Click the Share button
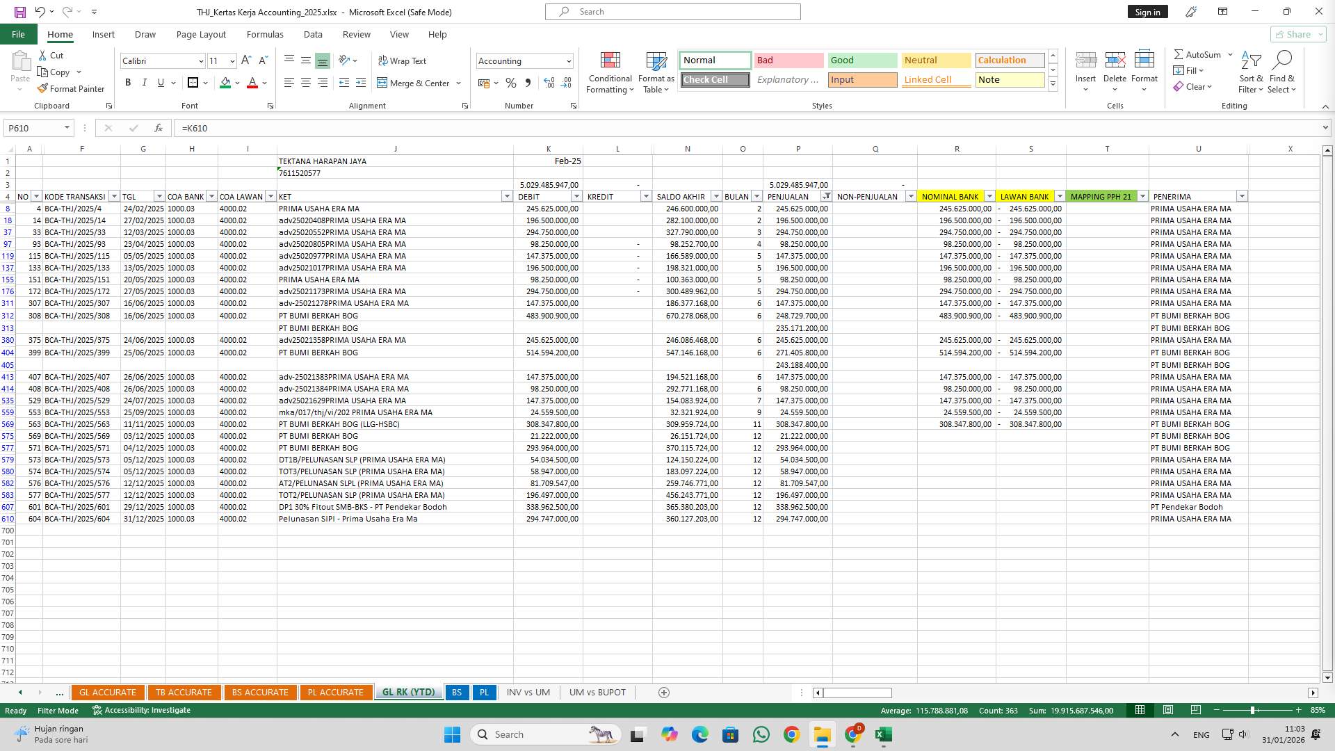Viewport: 1335px width, 751px height. [x=1297, y=34]
